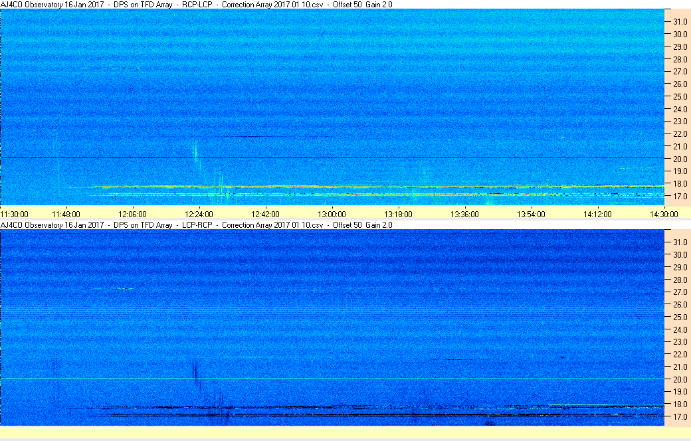
Task: Select the 12:24:00 time axis label
Action: pyautogui.click(x=199, y=215)
